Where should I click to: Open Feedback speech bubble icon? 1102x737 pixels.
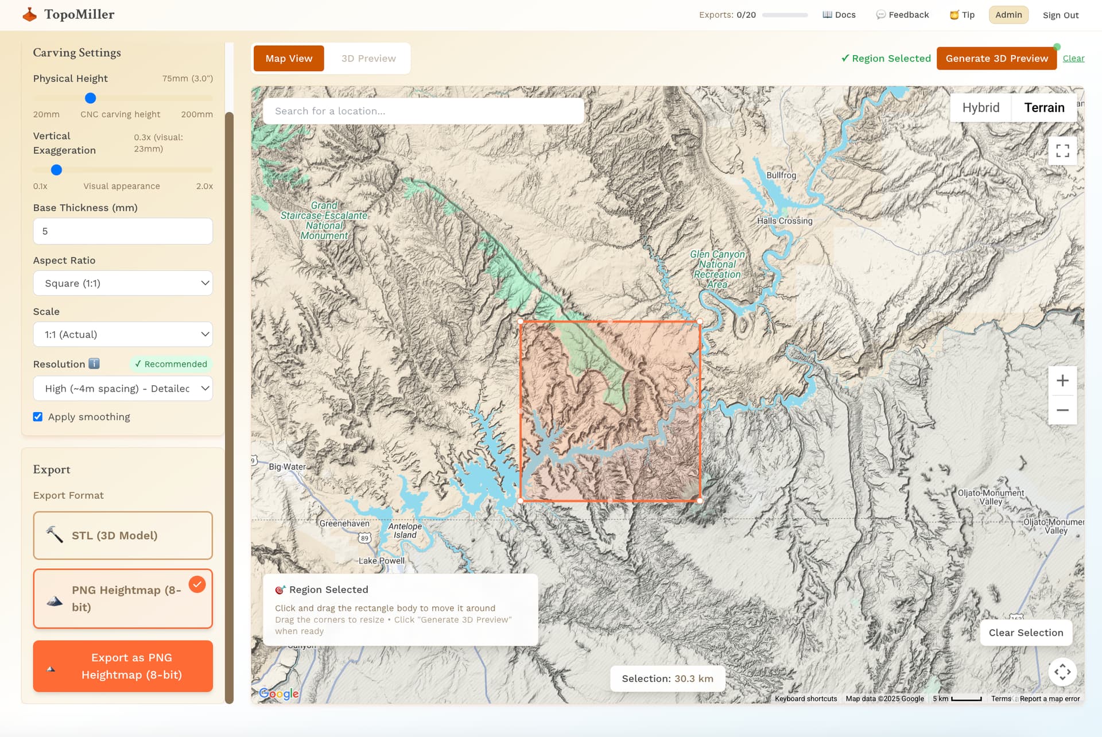[880, 15]
